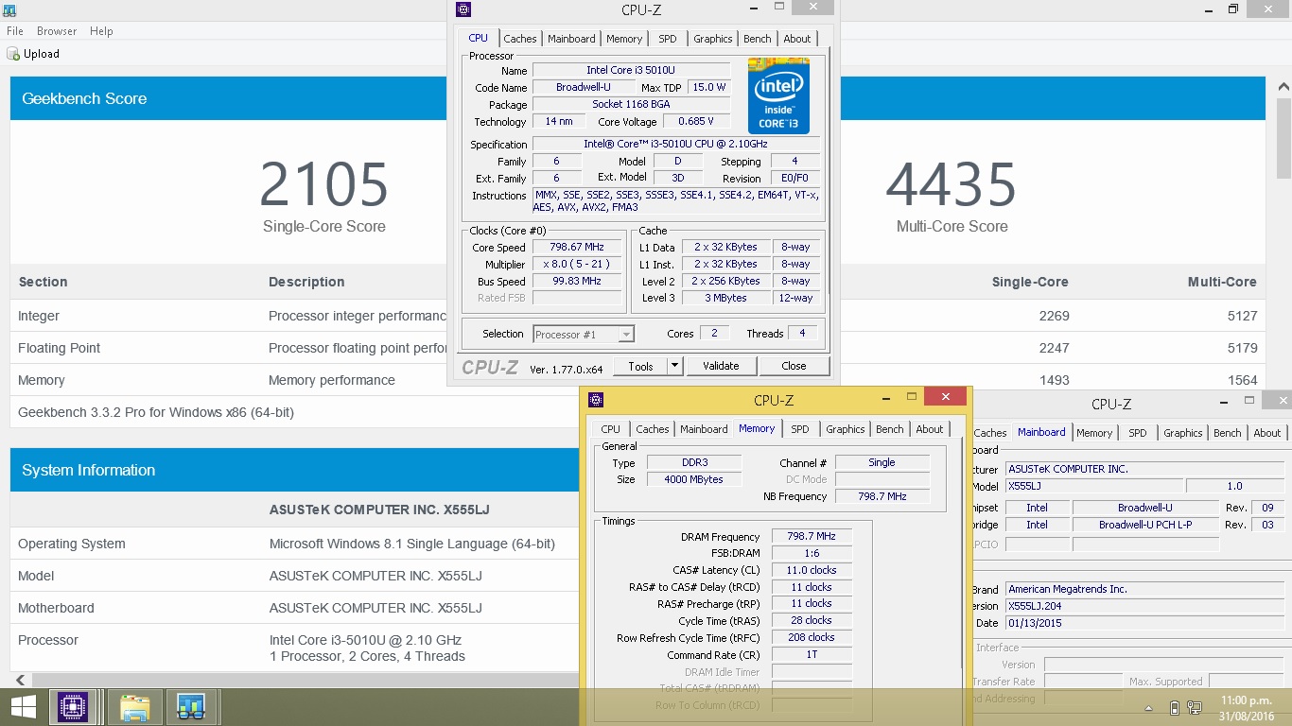Switch to Caches tab in CPU-Z processor window

(520, 39)
